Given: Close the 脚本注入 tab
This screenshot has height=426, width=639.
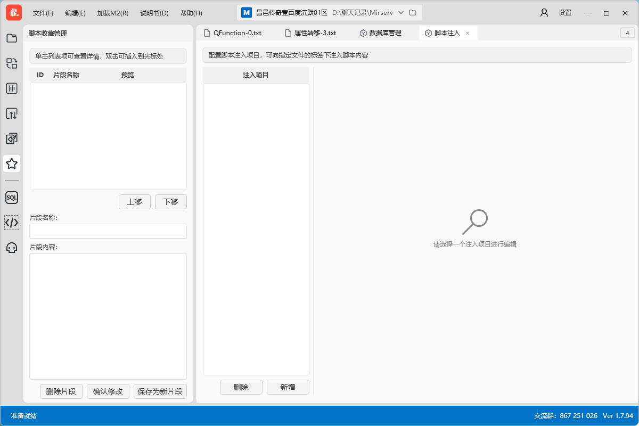Looking at the screenshot, I should pos(467,32).
